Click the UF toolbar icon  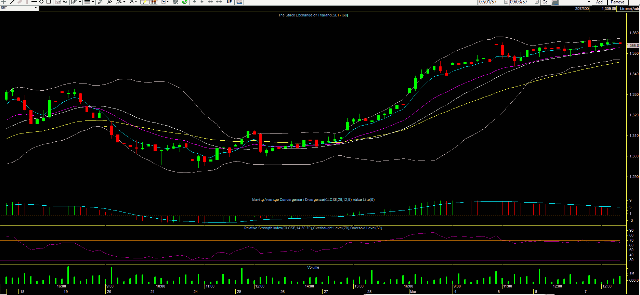[229, 2]
